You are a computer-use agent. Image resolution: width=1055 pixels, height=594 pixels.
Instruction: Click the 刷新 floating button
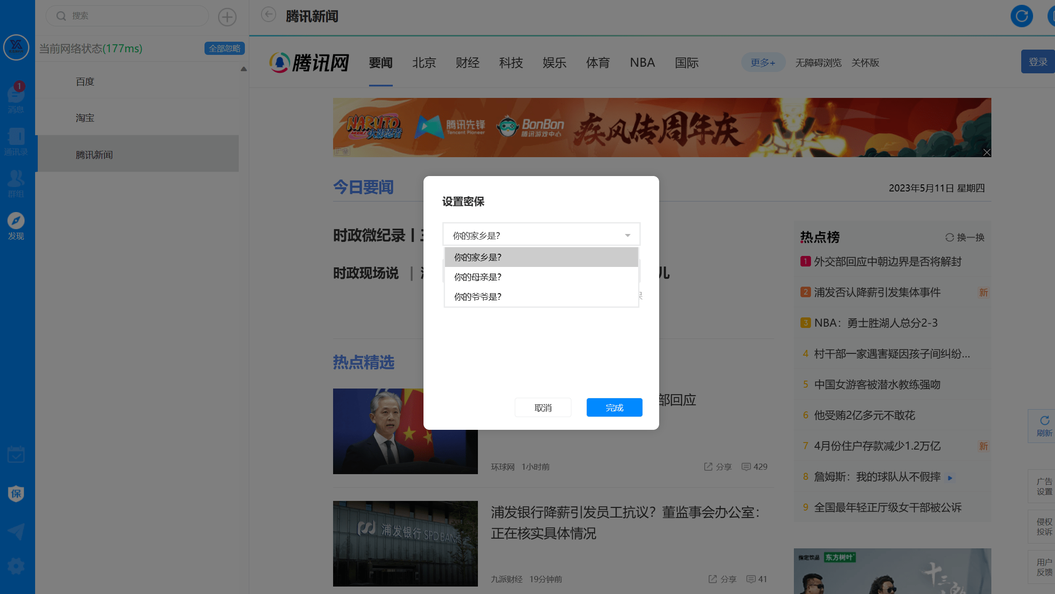[x=1044, y=426]
